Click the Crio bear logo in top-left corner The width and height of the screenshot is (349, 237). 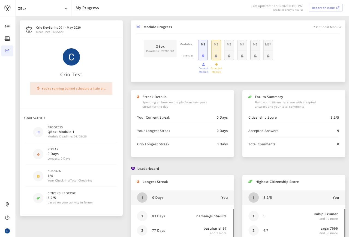[7, 8]
